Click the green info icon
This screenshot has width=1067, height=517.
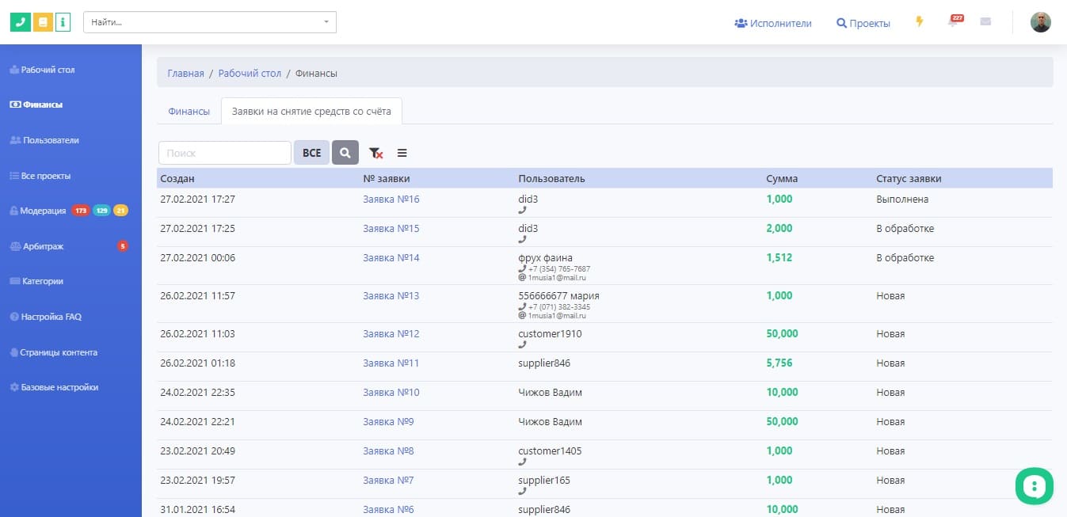point(63,22)
